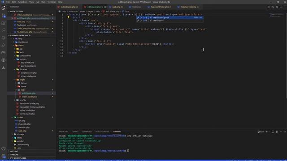Open the Go menu
The width and height of the screenshot is (287, 161).
pos(38,2)
